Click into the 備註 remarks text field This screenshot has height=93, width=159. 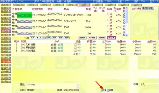[x=52, y=86]
